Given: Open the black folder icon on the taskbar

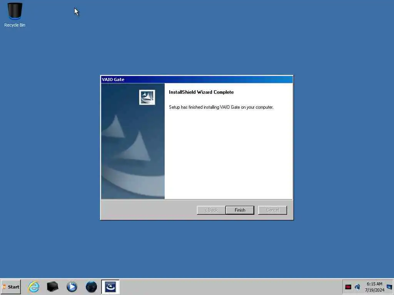Looking at the screenshot, I should tap(52, 287).
